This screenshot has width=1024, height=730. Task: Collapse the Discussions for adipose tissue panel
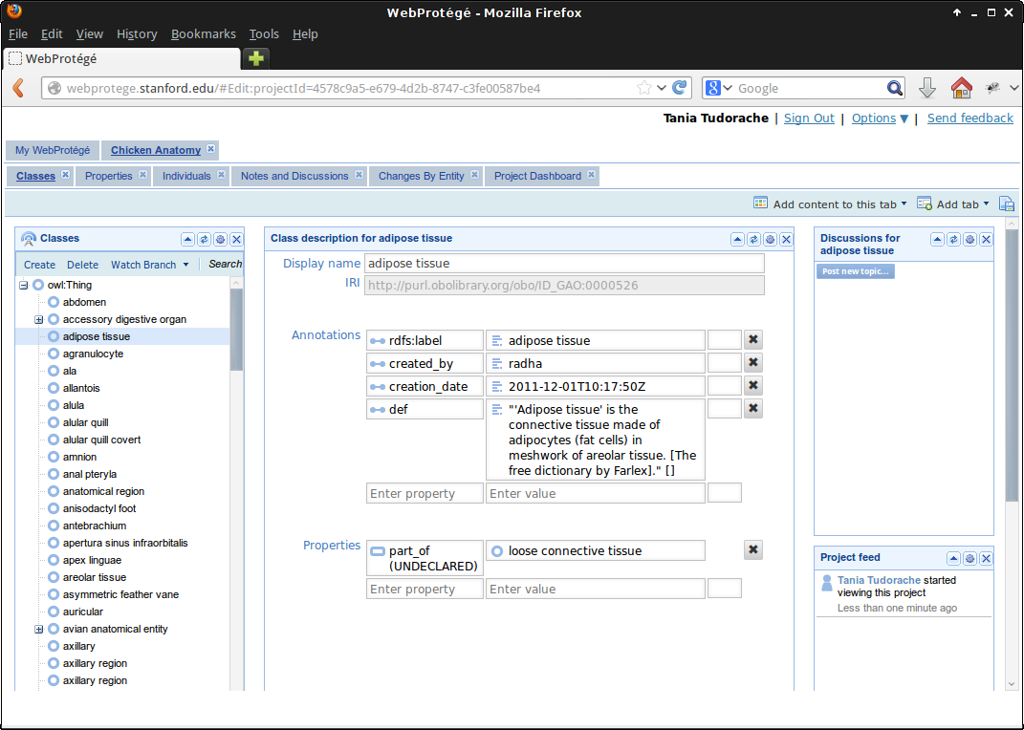click(x=937, y=240)
